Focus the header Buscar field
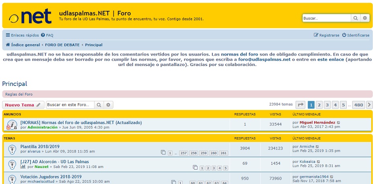 point(327,18)
